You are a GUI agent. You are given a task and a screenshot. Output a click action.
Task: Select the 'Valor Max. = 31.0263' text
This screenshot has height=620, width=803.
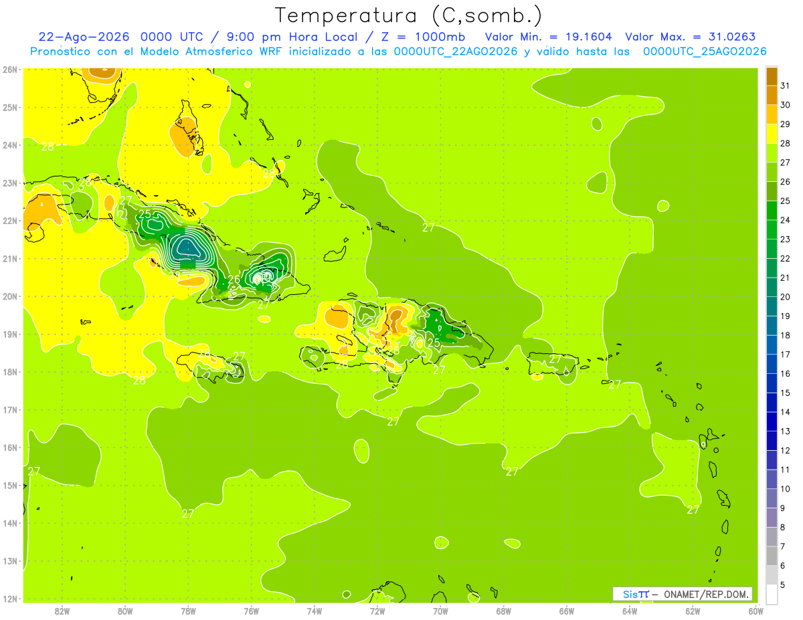point(691,37)
